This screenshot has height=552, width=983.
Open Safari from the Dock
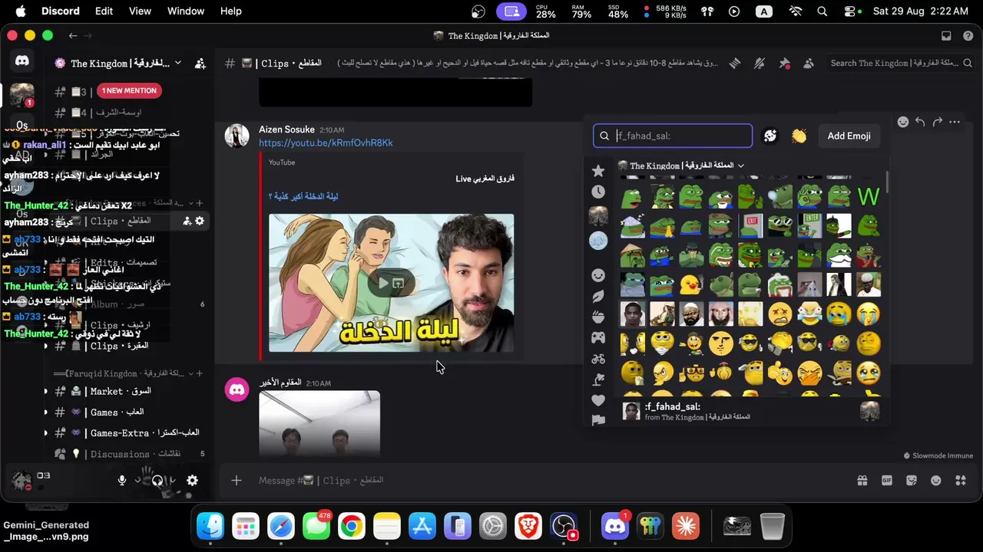[x=281, y=526]
